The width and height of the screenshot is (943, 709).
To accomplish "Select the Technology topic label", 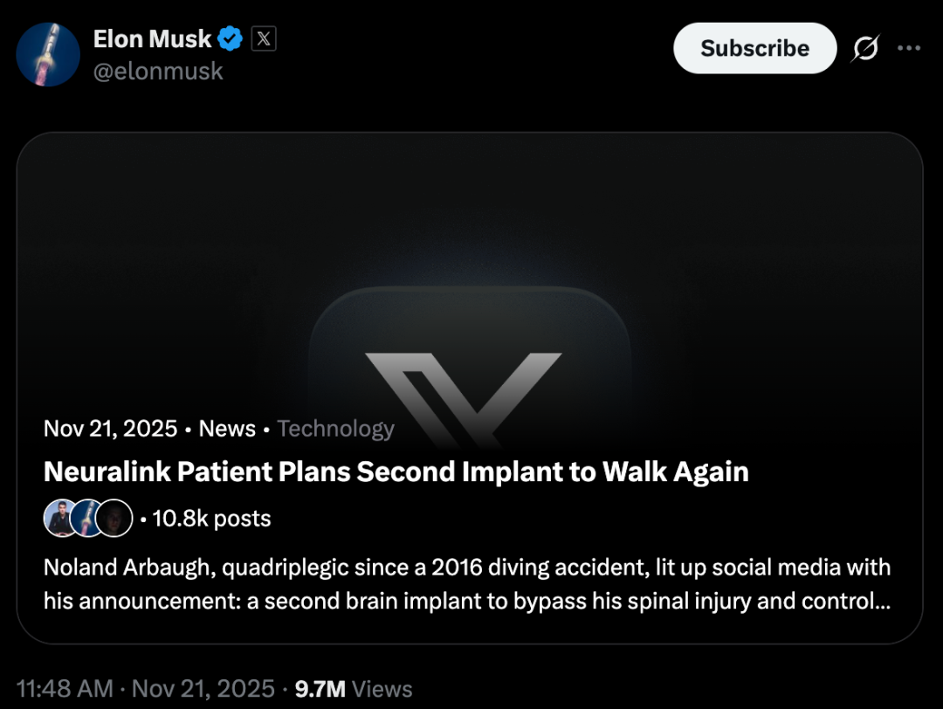I will click(x=335, y=429).
